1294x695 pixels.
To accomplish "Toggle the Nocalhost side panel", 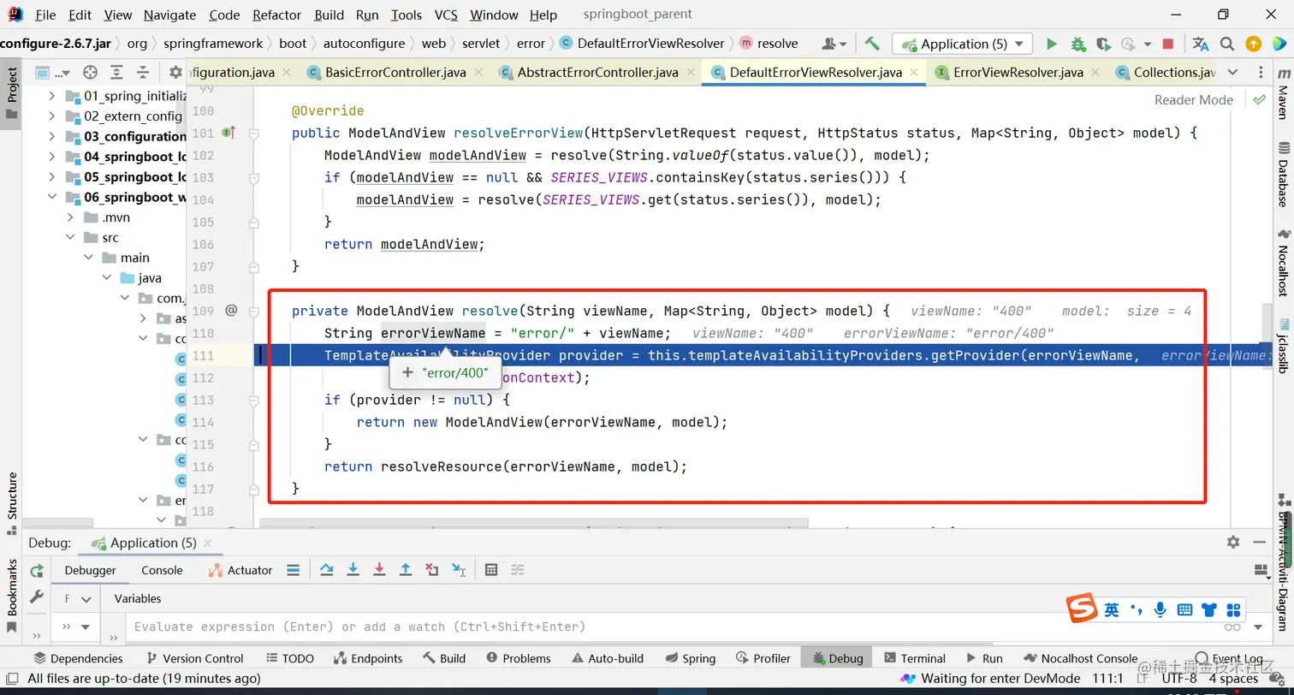I will [1283, 263].
